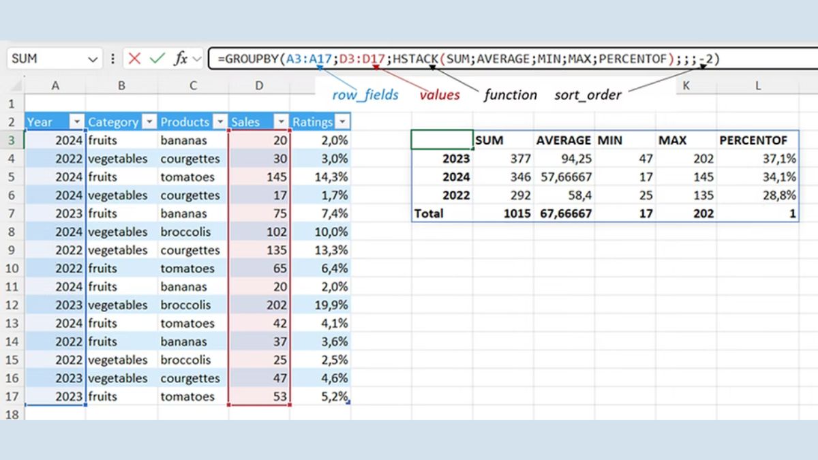Select the Ratings cell showing 7,4%
This screenshot has width=818, height=460.
(320, 213)
